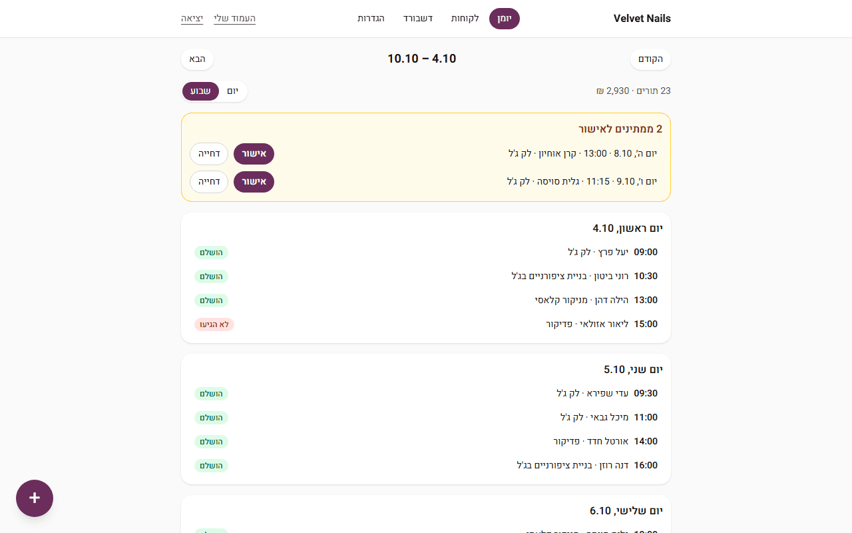Viewport: 852px width, 533px height.
Task: Go to previous week with הקודם
Action: [x=650, y=59]
